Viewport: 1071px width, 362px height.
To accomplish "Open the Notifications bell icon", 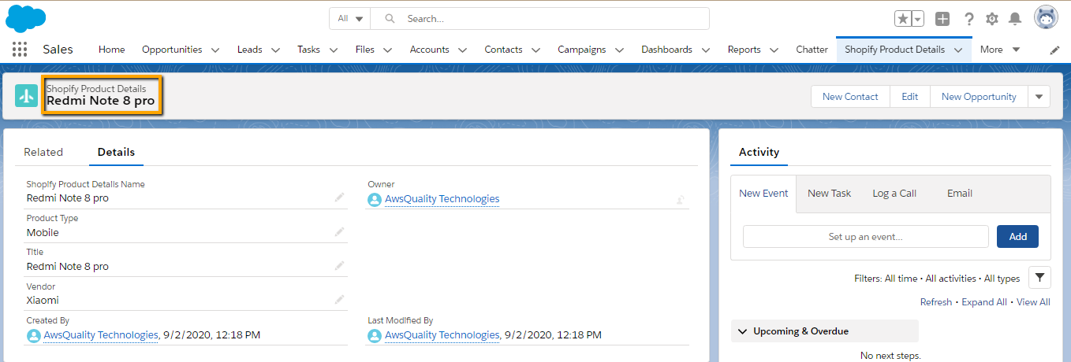I will tap(1016, 19).
